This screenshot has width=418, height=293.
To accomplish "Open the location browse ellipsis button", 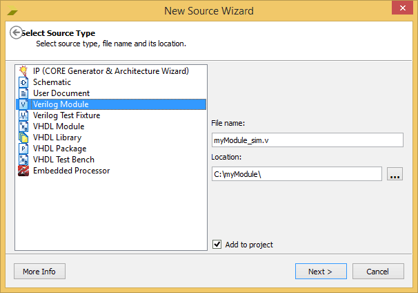I will pyautogui.click(x=395, y=174).
